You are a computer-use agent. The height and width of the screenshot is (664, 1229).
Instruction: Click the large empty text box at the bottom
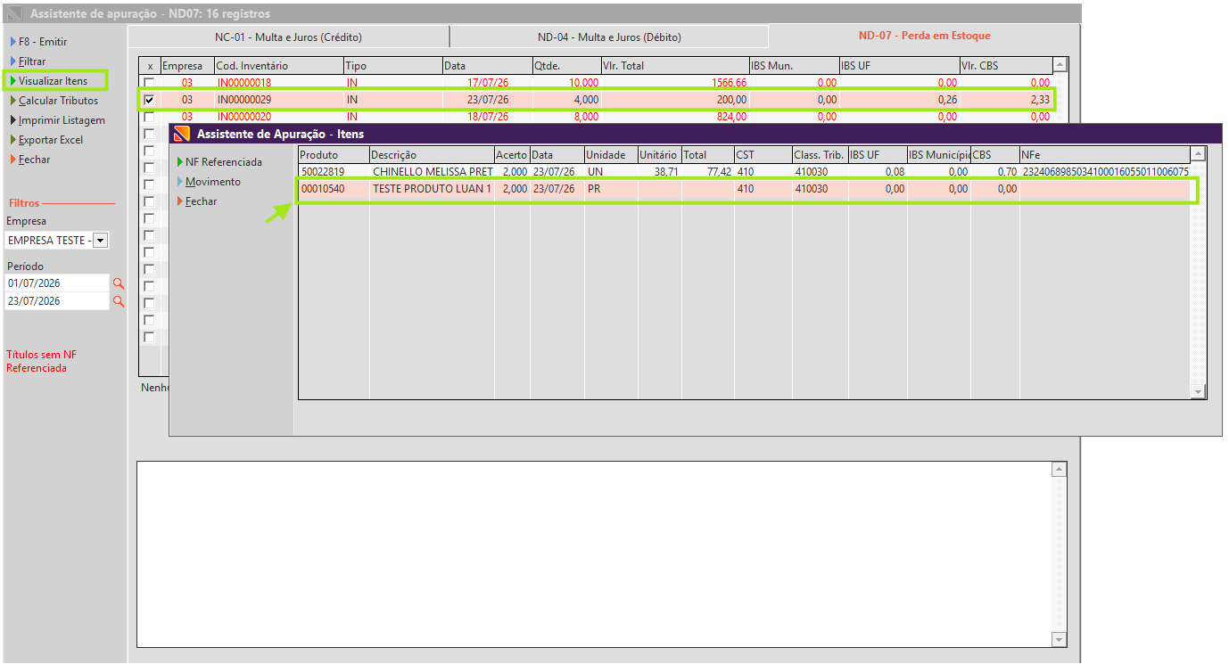[x=594, y=554]
